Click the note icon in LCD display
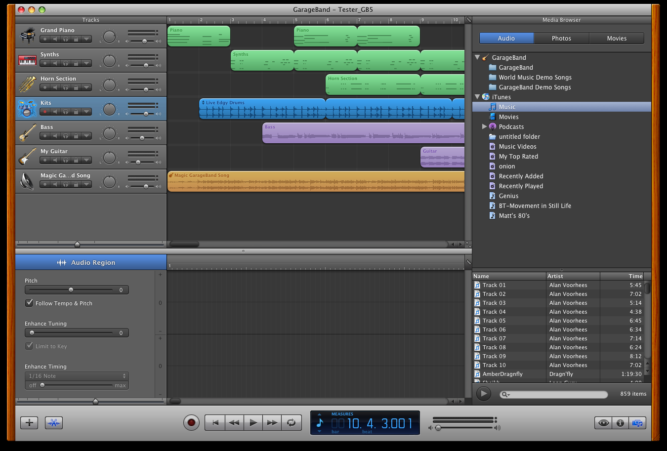The height and width of the screenshot is (451, 667). click(320, 423)
